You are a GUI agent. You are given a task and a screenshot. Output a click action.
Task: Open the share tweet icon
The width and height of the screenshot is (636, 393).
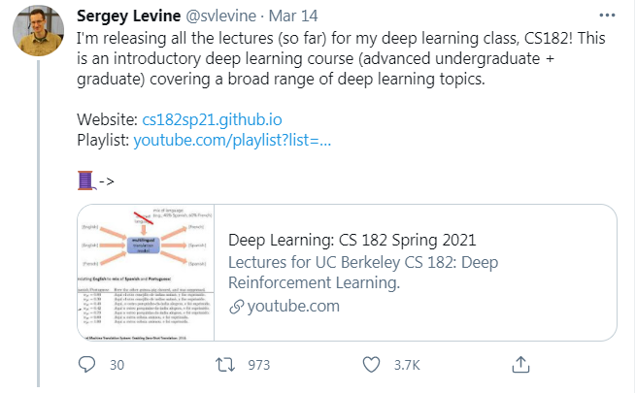tap(520, 365)
